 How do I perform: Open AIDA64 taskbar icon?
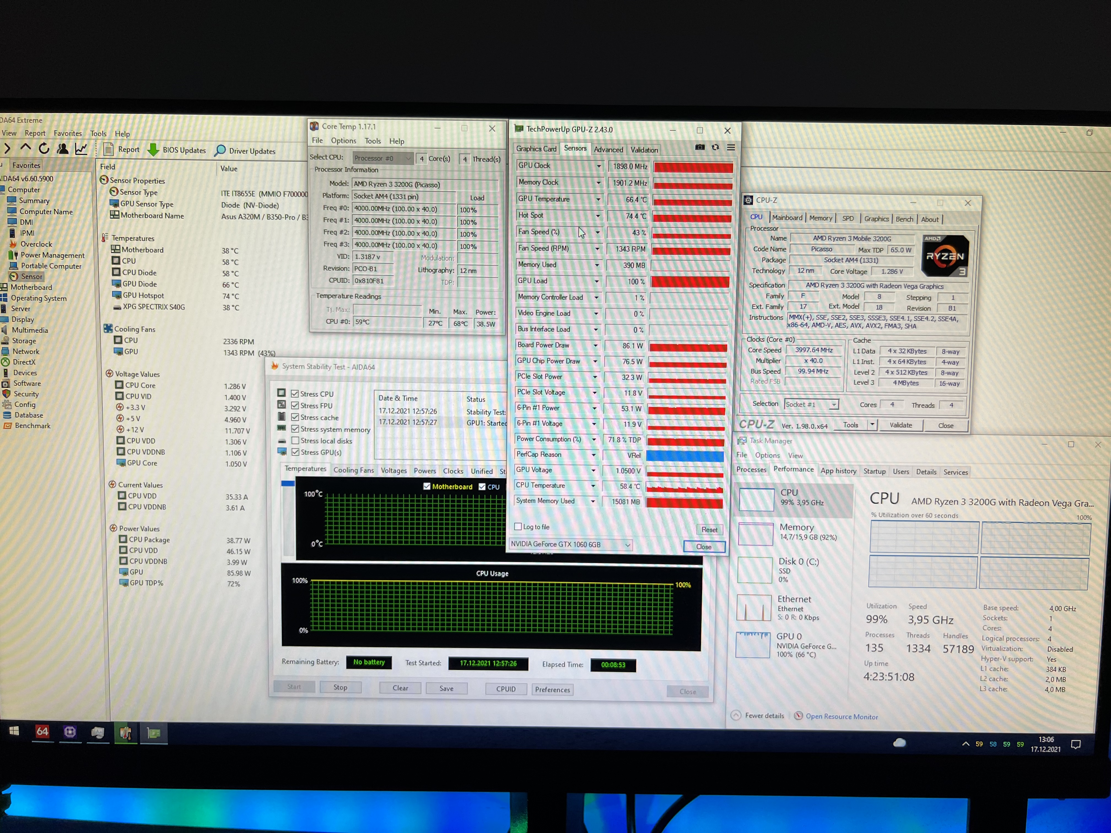(42, 732)
